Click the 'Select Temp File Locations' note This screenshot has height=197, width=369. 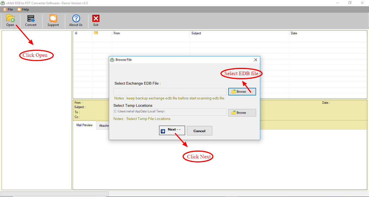pos(142,119)
